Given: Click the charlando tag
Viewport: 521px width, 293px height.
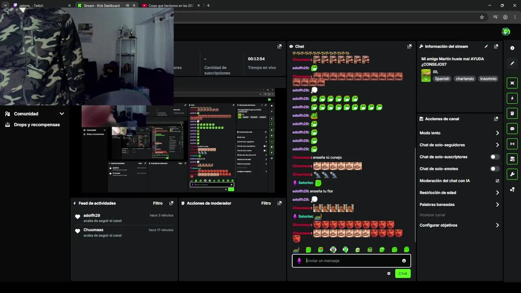Looking at the screenshot, I should click(465, 79).
